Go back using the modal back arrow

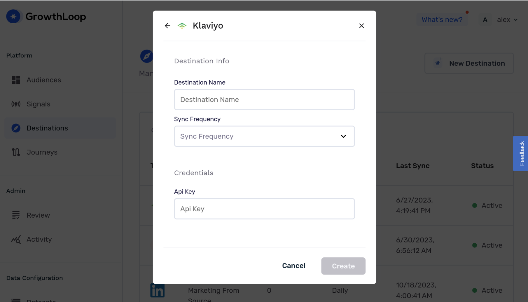tap(167, 26)
